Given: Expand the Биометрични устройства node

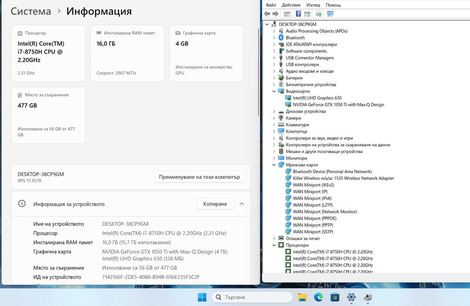Looking at the screenshot, I should click(274, 84).
